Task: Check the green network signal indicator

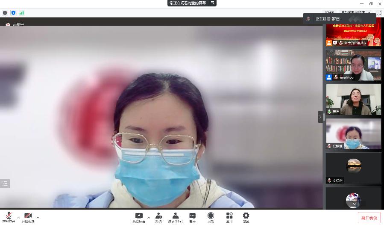Action: pos(21,13)
